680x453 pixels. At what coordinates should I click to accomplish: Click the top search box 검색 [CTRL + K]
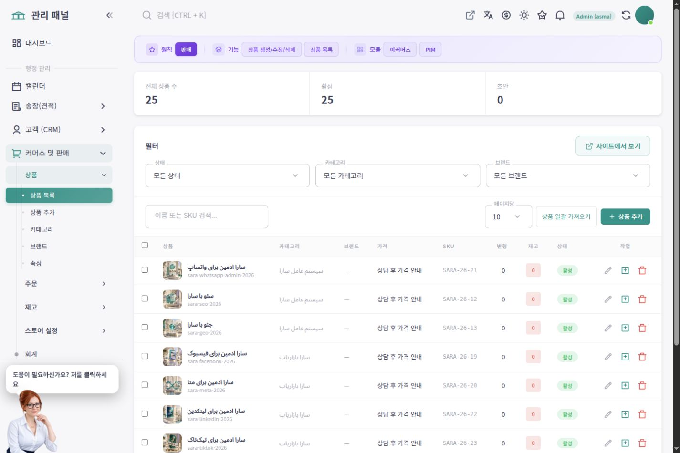[x=181, y=15]
